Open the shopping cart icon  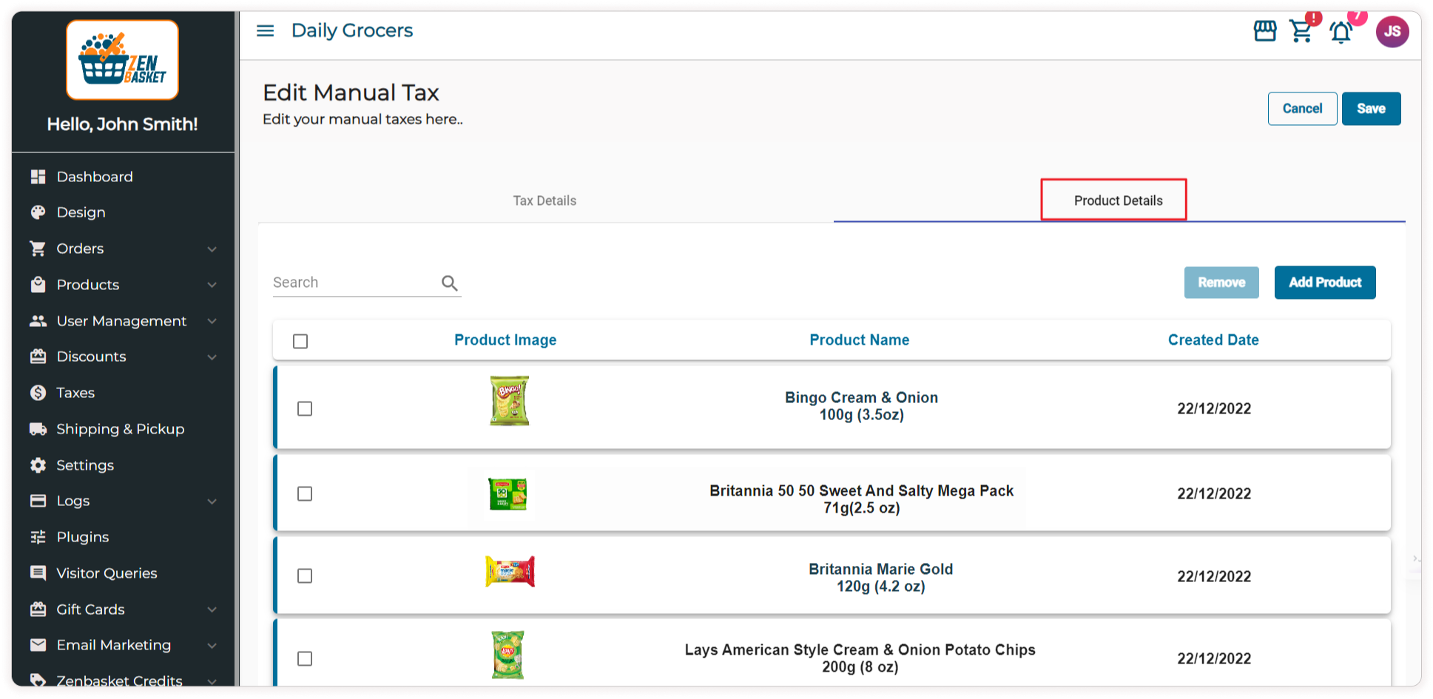tap(1301, 31)
